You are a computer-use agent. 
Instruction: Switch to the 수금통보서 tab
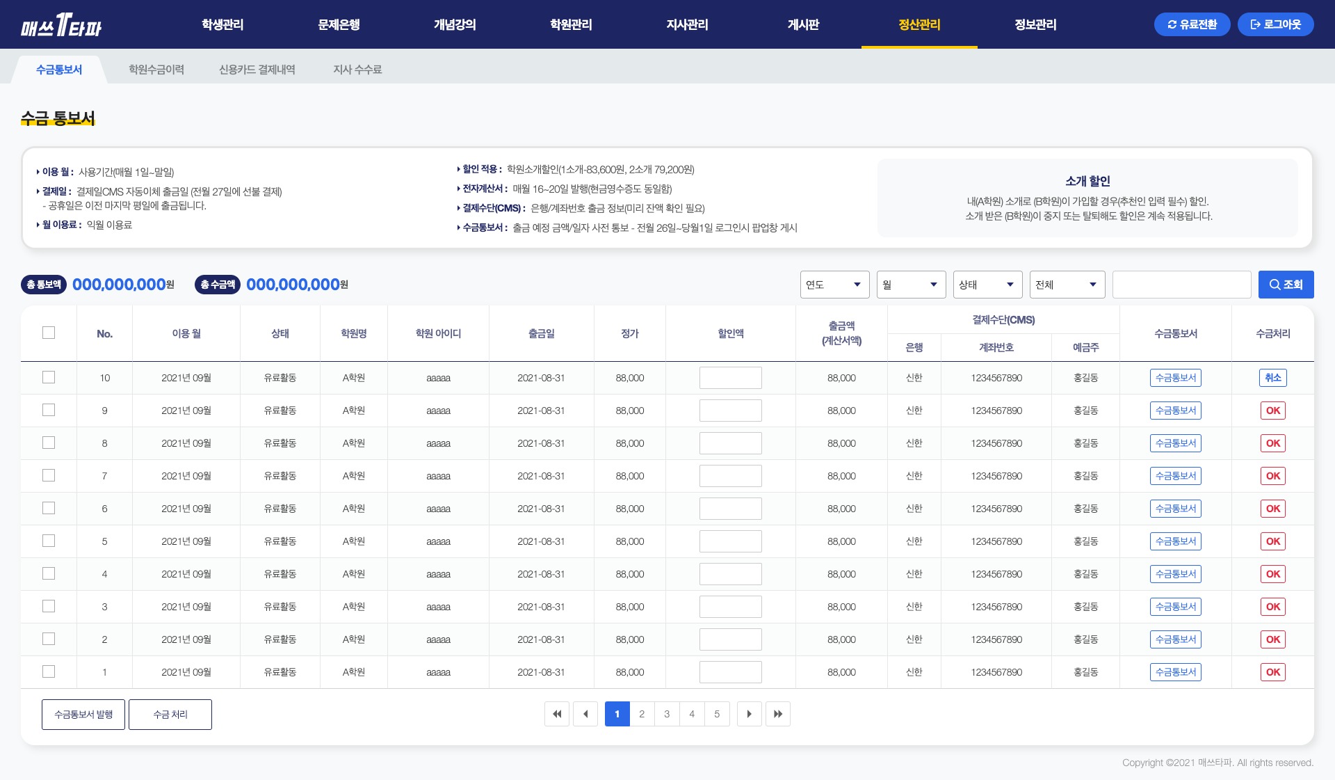click(x=59, y=70)
